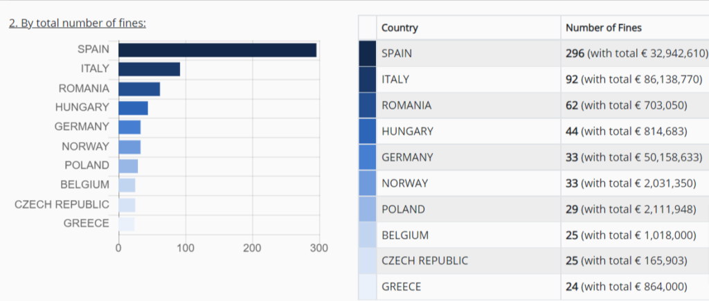The image size is (709, 301).
Task: Click the 100 tick label on the x-axis
Action: pyautogui.click(x=186, y=248)
